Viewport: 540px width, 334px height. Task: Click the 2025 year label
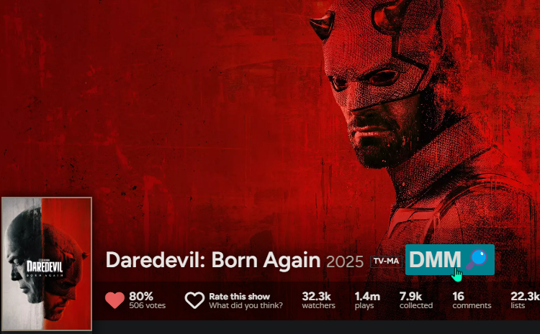point(345,262)
